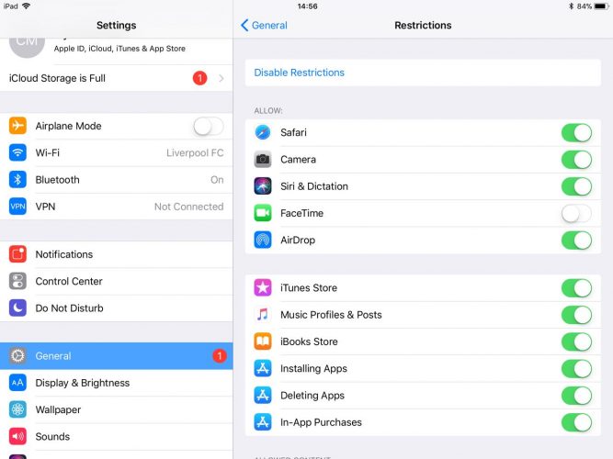Open iCloud Storage is Full chevron

[221, 78]
